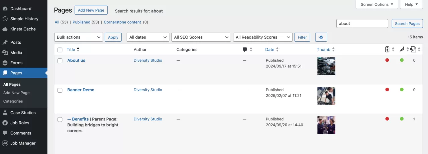Open Kinsta Cache cloud icon in sidebar
This screenshot has width=428, height=154.
(5, 29)
